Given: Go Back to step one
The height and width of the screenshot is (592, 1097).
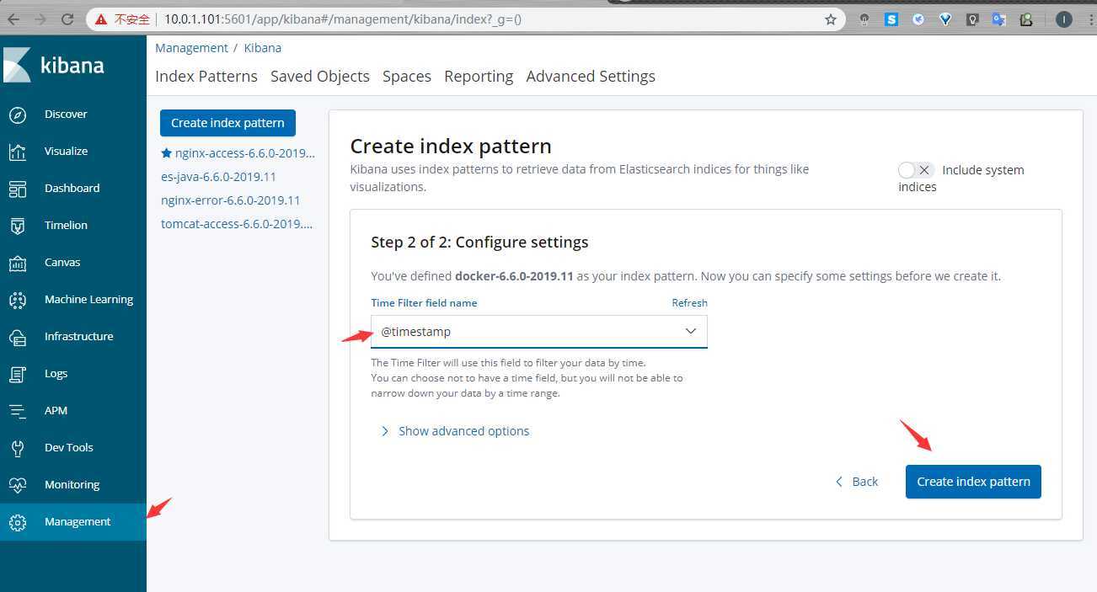Looking at the screenshot, I should coord(857,482).
